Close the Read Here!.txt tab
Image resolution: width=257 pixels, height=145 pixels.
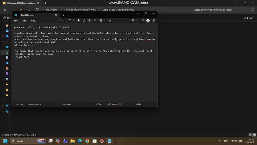(56, 15)
